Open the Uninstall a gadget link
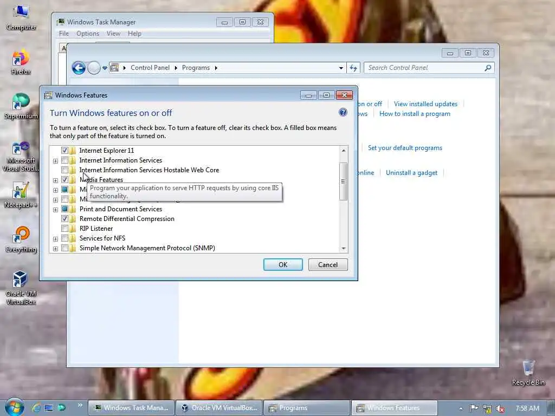 [412, 173]
